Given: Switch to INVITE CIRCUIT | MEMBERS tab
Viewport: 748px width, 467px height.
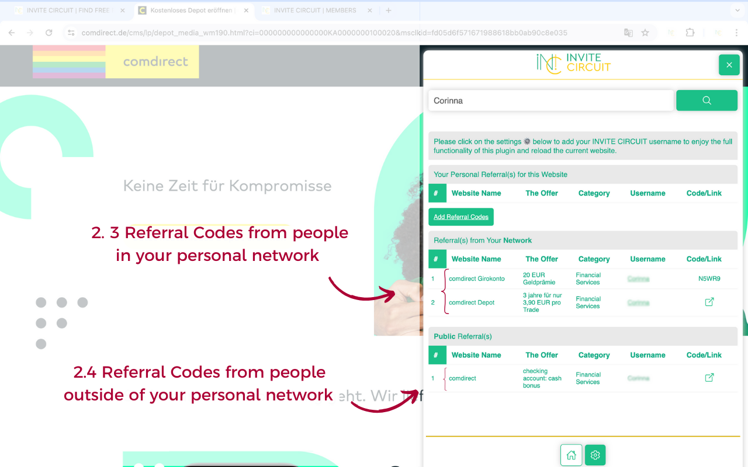Looking at the screenshot, I should coord(317,11).
